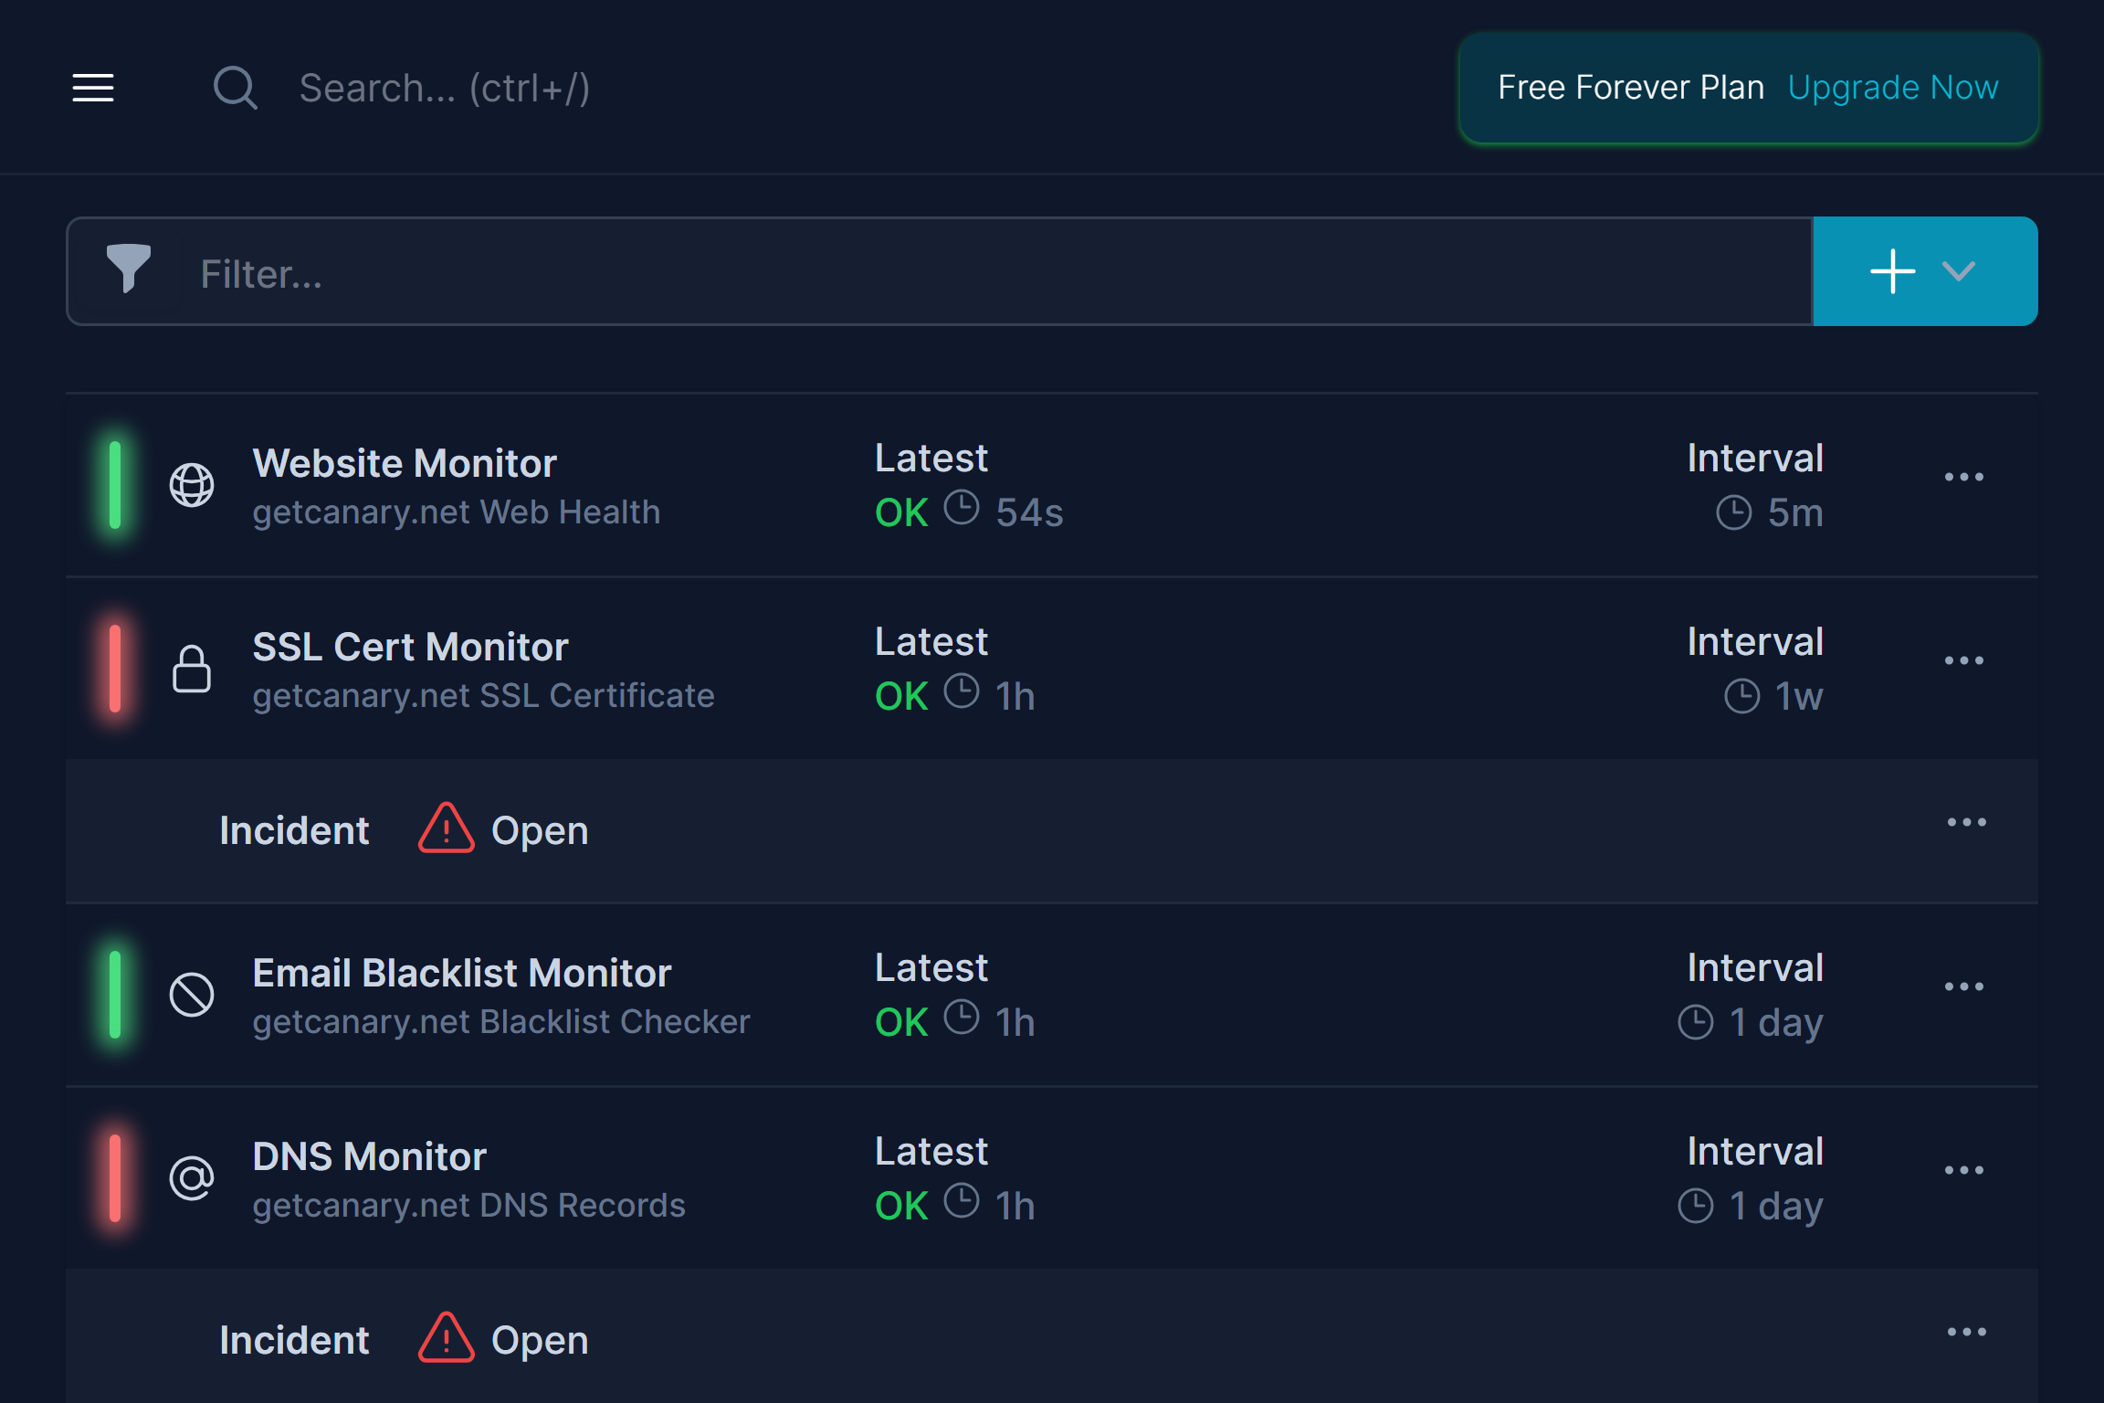Click the SSL Cert Monitor padlock icon

tap(192, 670)
